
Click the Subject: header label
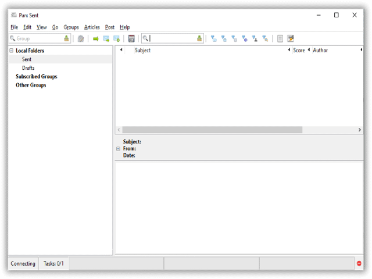click(x=132, y=142)
